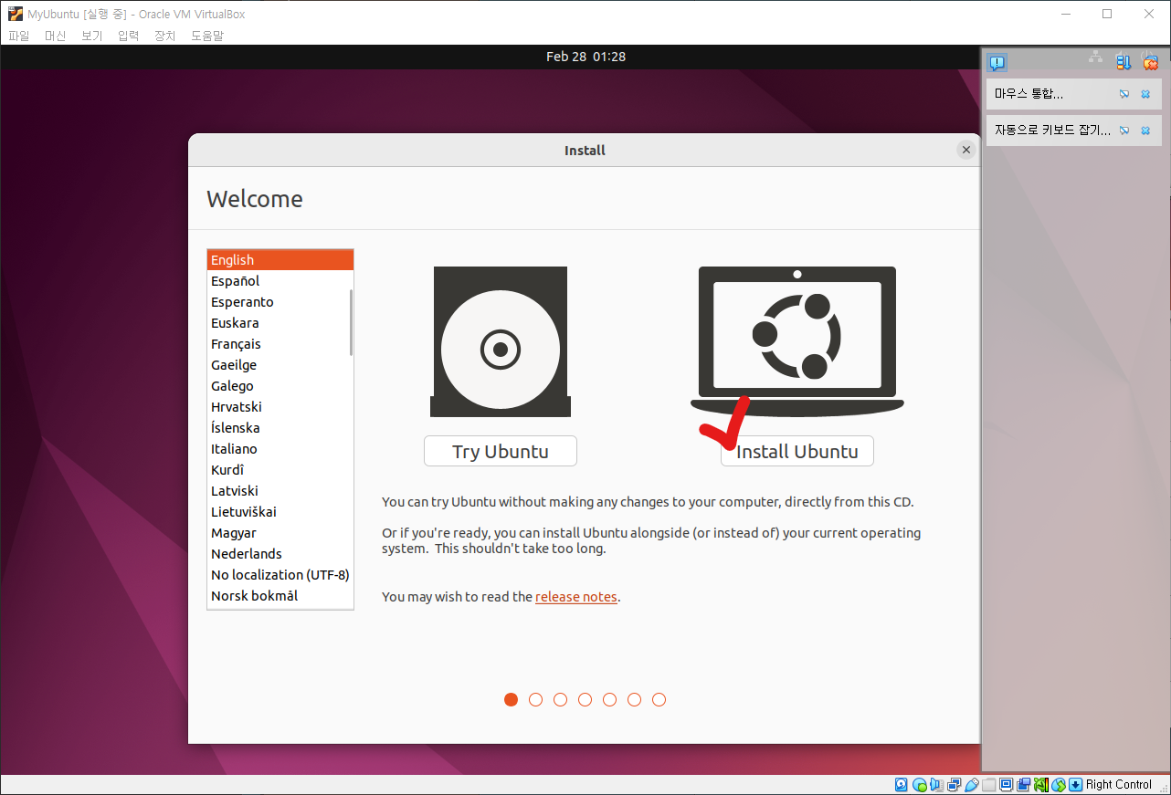The width and height of the screenshot is (1171, 795).
Task: Click the recording status icon
Action: (x=1024, y=784)
